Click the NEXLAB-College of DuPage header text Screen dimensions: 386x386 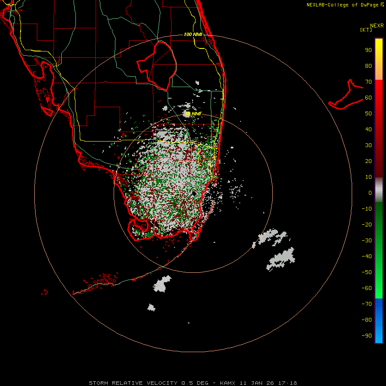345,5
